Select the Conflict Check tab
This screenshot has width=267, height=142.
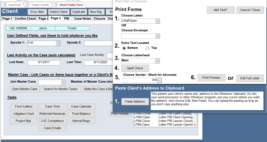[x=25, y=18]
